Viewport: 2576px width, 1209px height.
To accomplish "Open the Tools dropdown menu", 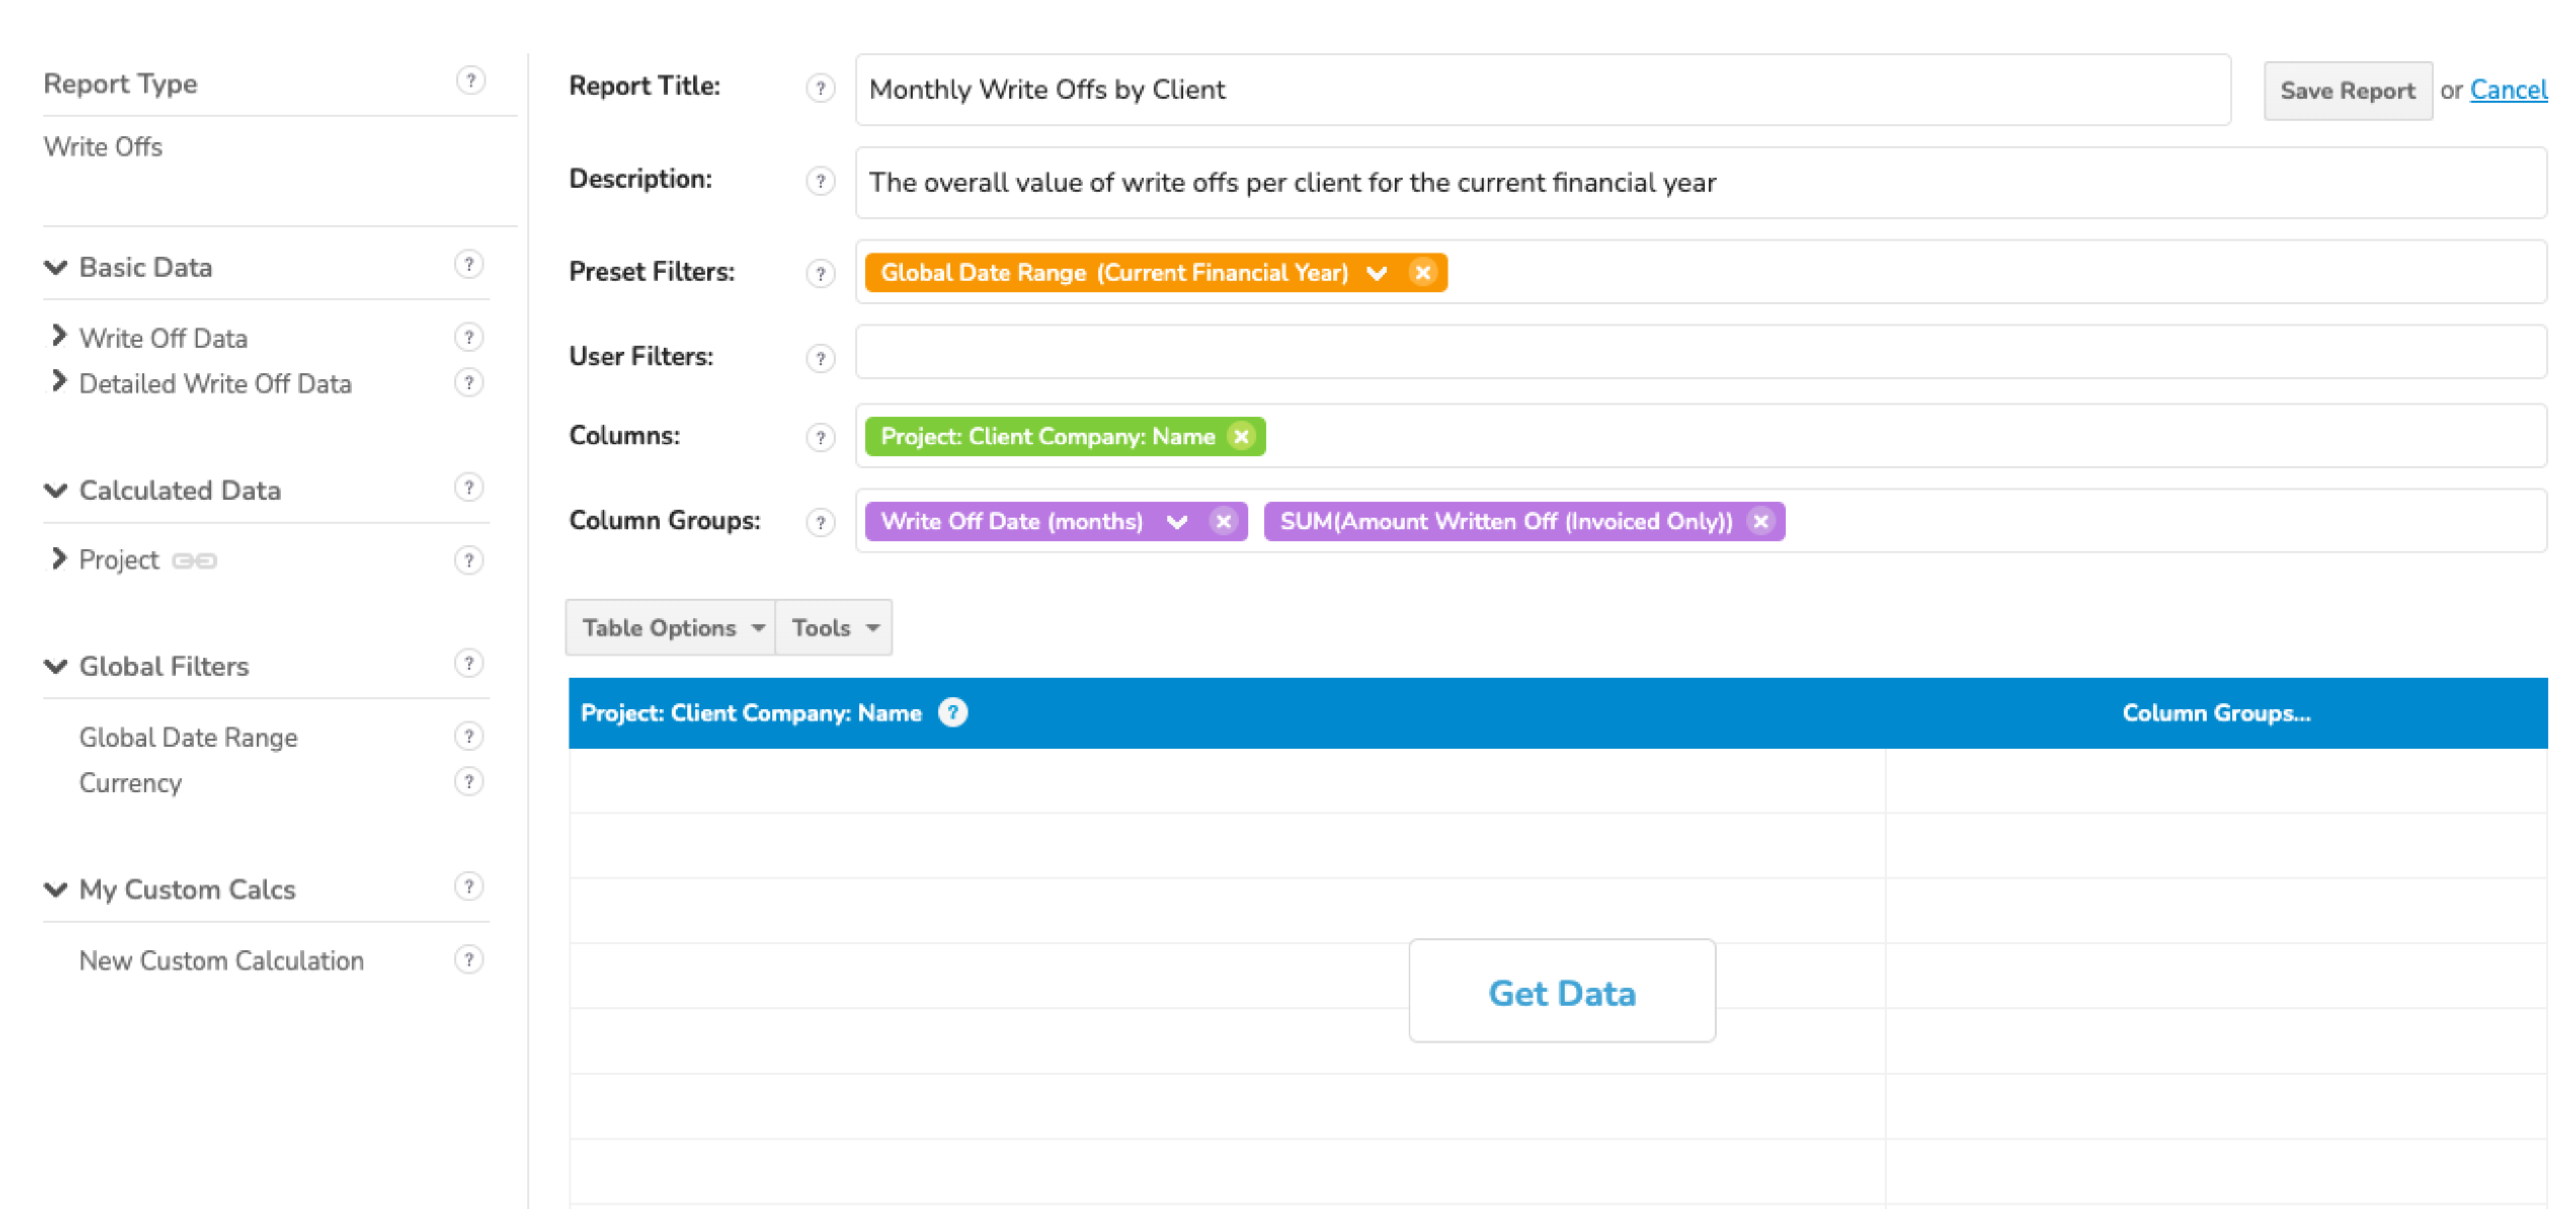I will click(834, 627).
